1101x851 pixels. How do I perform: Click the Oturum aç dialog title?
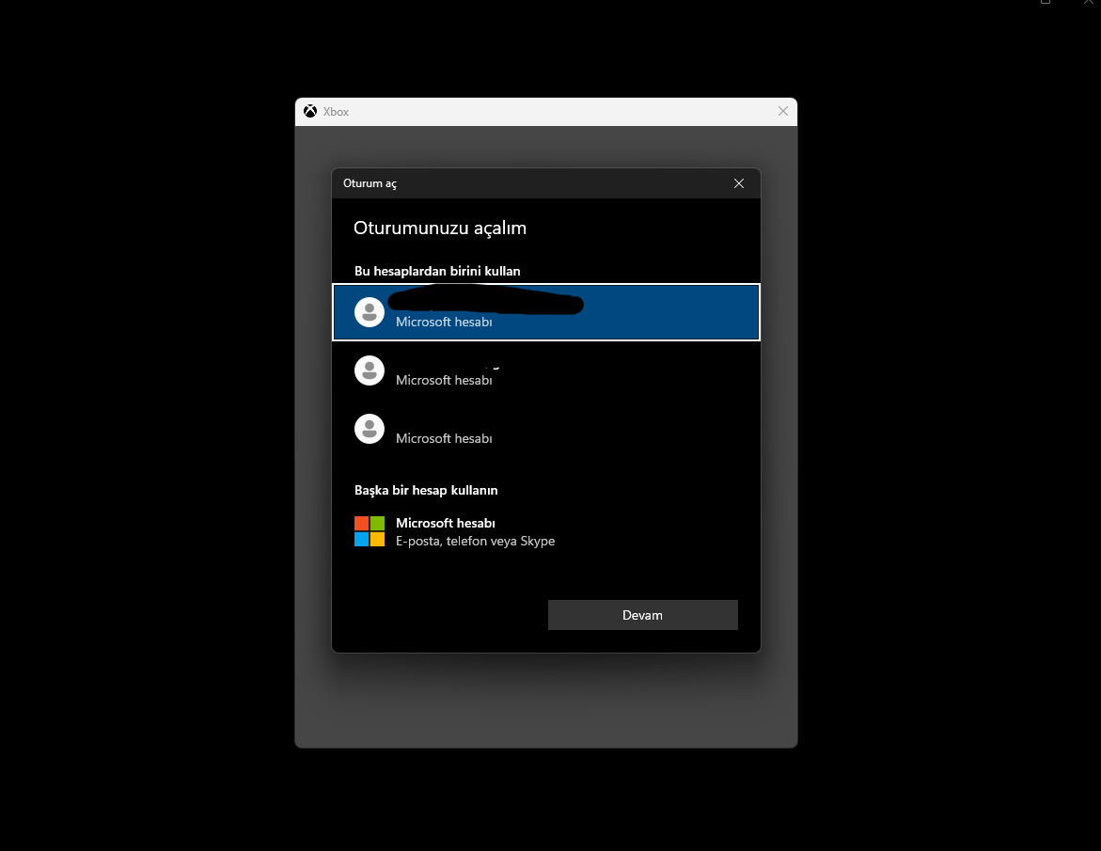[x=370, y=183]
